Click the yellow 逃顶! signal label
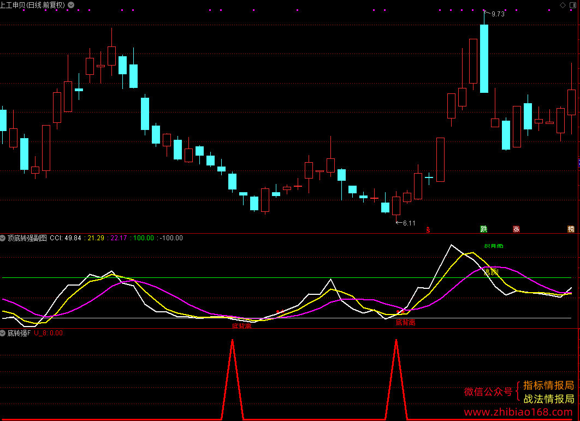 point(491,272)
